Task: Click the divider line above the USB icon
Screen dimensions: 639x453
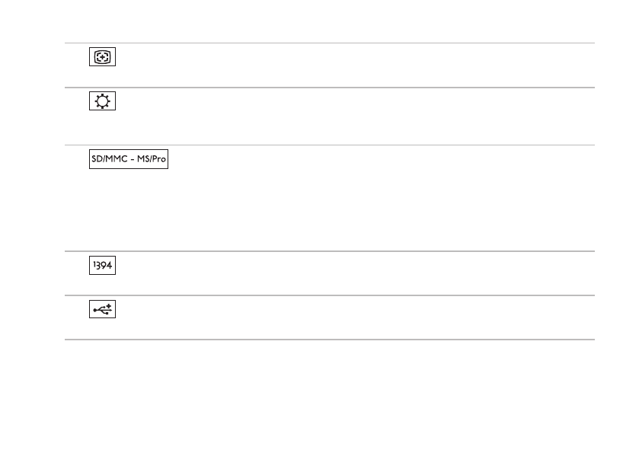Action: pos(330,295)
